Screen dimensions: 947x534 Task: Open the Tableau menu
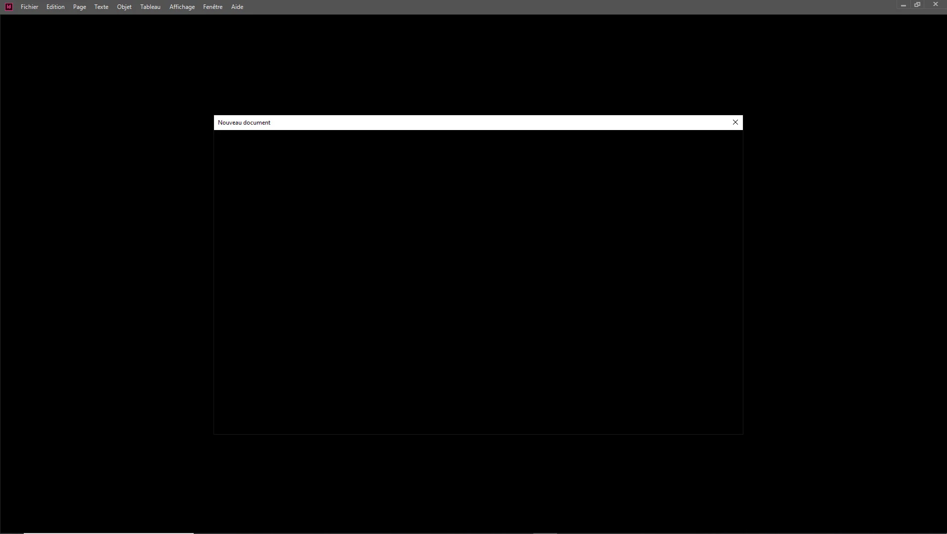150,7
